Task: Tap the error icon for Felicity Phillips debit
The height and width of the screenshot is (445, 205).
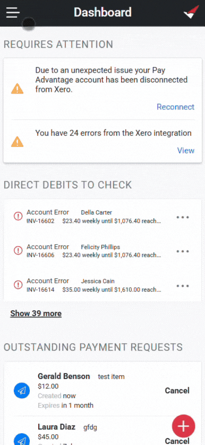Action: (x=18, y=251)
